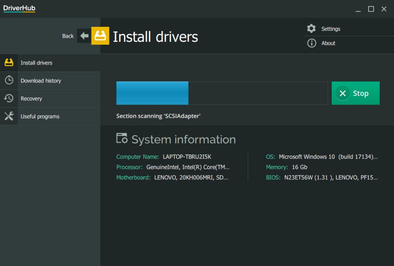Screen dimensions: 394x266
Task: Maximize the DriverHub window
Action: (371, 9)
